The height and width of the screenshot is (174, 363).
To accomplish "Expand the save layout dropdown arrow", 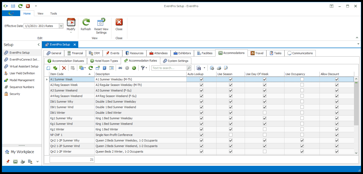I will [x=204, y=68].
